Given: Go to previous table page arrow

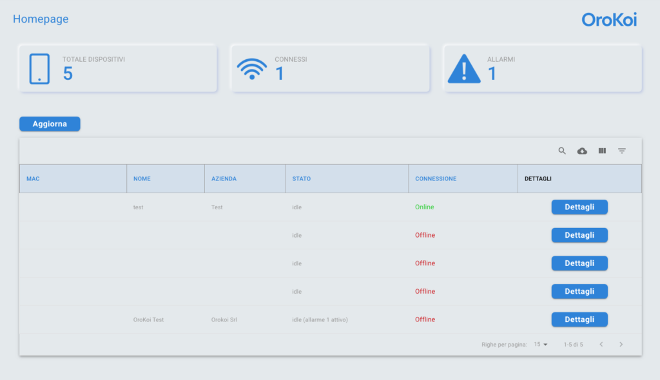Looking at the screenshot, I should [601, 345].
